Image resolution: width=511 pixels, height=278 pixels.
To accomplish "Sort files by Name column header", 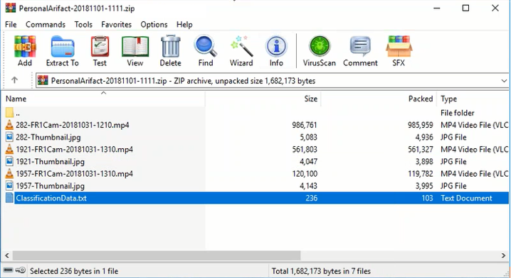I will (x=103, y=99).
